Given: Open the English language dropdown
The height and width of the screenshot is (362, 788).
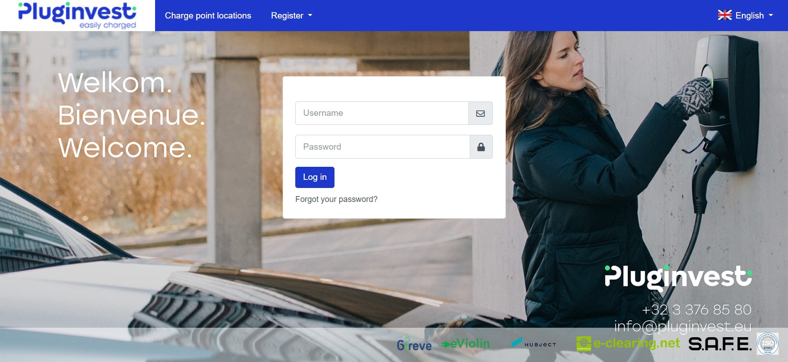Looking at the screenshot, I should [x=745, y=15].
